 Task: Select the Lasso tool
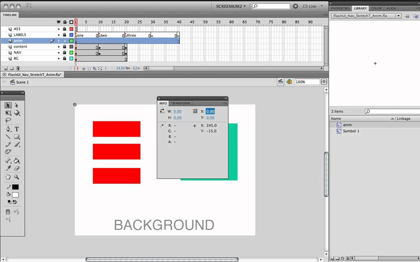click(8, 120)
